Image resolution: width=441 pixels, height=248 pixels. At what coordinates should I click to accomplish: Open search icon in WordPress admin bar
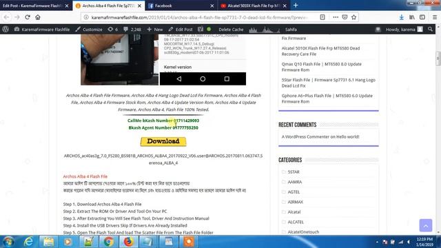point(430,29)
